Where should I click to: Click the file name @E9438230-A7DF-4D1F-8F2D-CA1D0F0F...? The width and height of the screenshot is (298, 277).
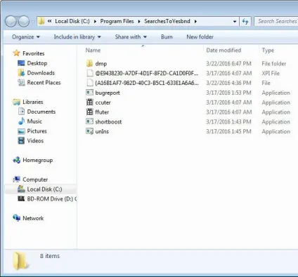pyautogui.click(x=146, y=74)
